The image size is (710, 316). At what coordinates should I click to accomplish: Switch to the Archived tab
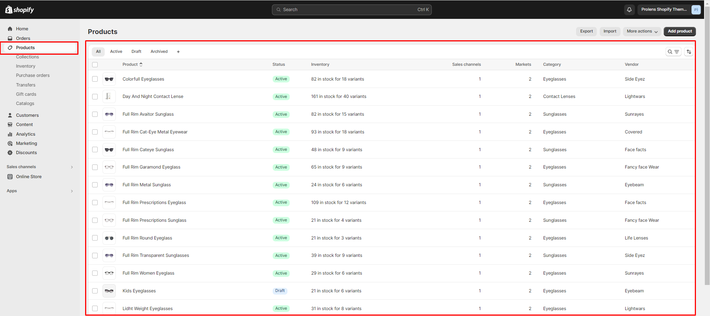click(159, 52)
